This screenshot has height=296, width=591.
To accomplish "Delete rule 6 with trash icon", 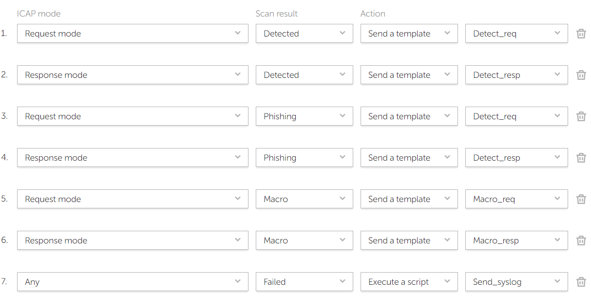I will click(581, 240).
